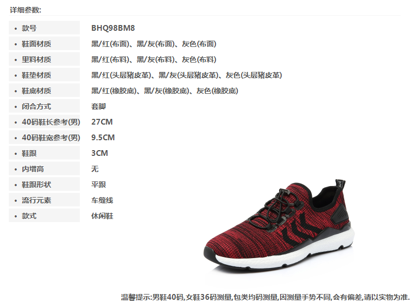Click the 鞋面材质 label cell
This screenshot has height=306, width=412.
pyautogui.click(x=44, y=44)
